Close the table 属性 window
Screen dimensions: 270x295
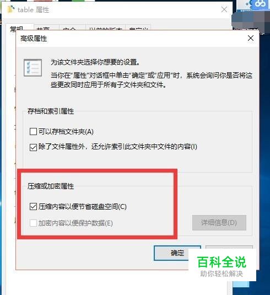point(224,9)
